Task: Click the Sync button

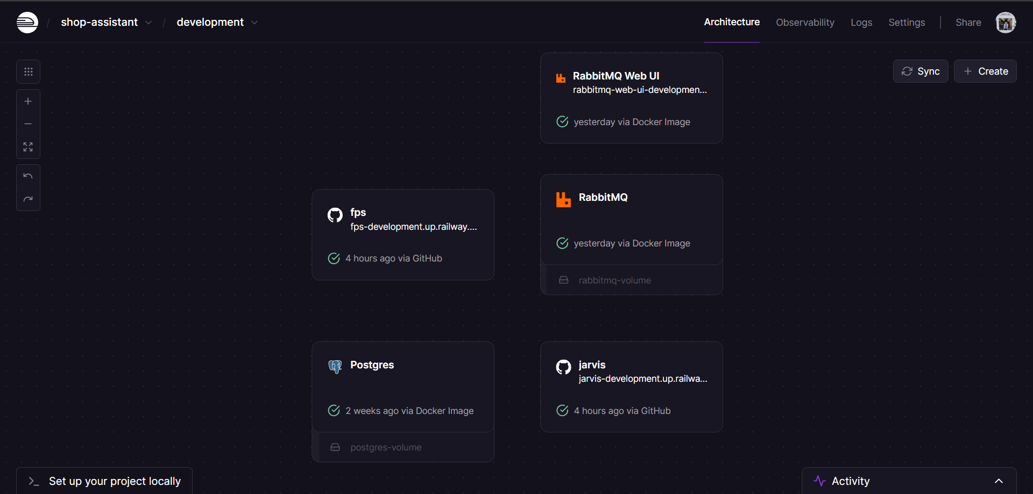Action: coord(921,71)
